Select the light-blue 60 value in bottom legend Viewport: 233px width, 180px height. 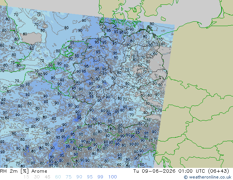click(x=58, y=177)
